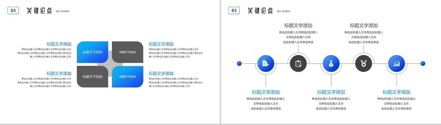The height and width of the screenshot is (125, 441).
Task: Click the 03 badge on the left slide
Action: click(x=13, y=10)
